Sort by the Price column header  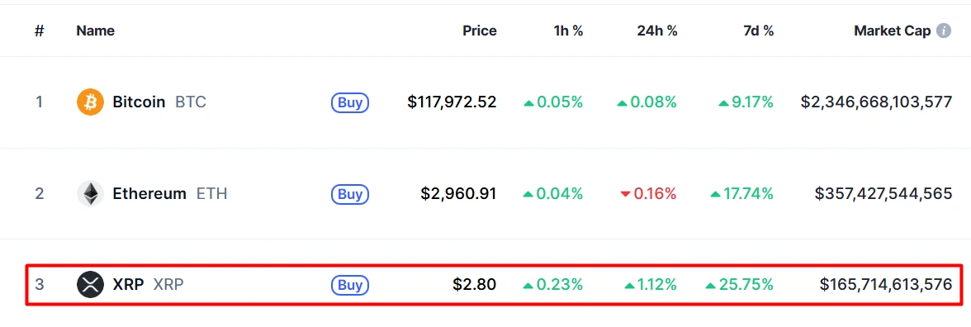(x=479, y=31)
